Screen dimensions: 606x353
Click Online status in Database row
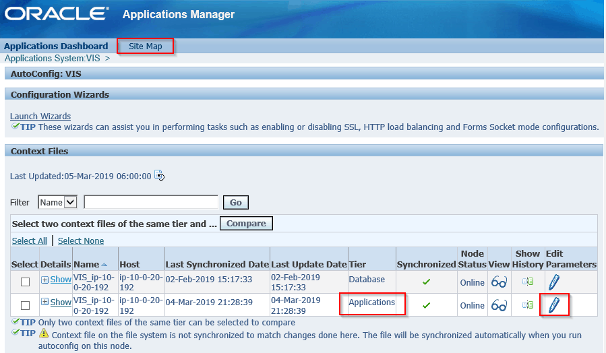click(472, 283)
